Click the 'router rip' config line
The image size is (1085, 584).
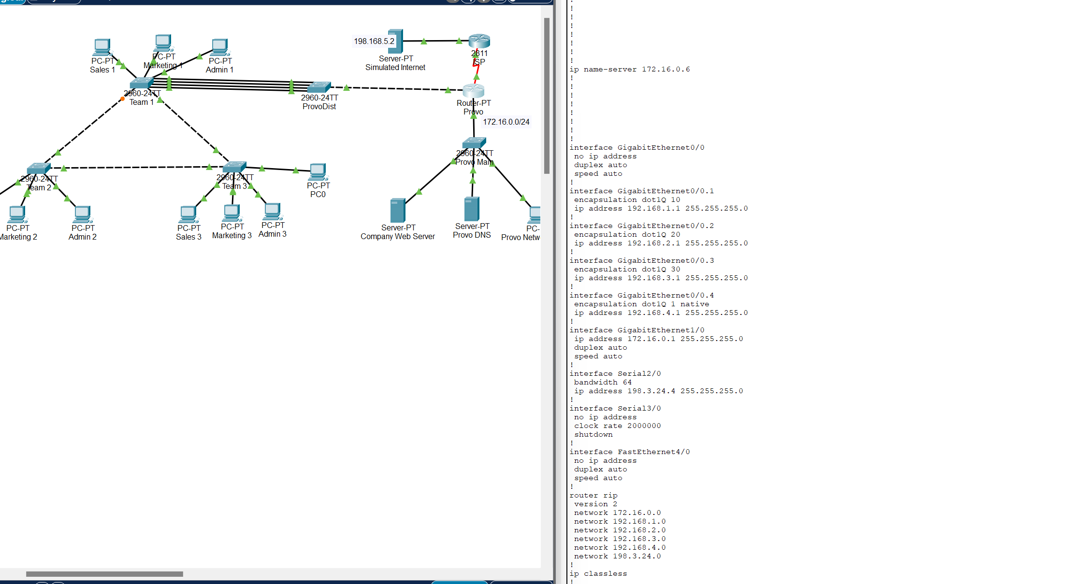(x=593, y=495)
